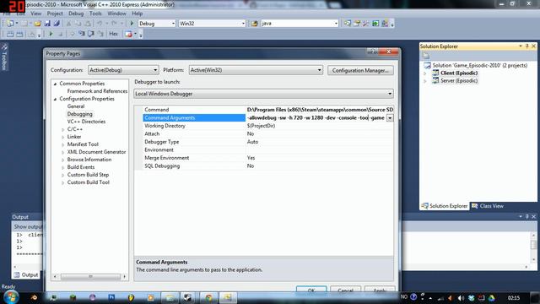Click the Extension Manager toolbar icon
Screen dimensions: 540x304
pyautogui.click(x=385, y=24)
